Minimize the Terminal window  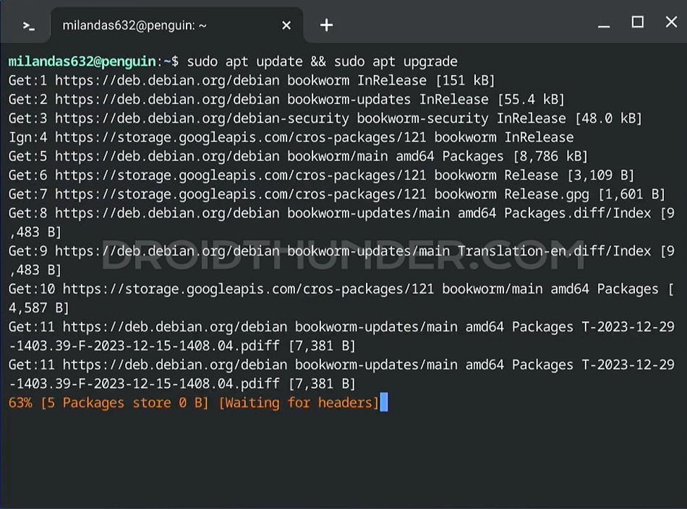[604, 26]
